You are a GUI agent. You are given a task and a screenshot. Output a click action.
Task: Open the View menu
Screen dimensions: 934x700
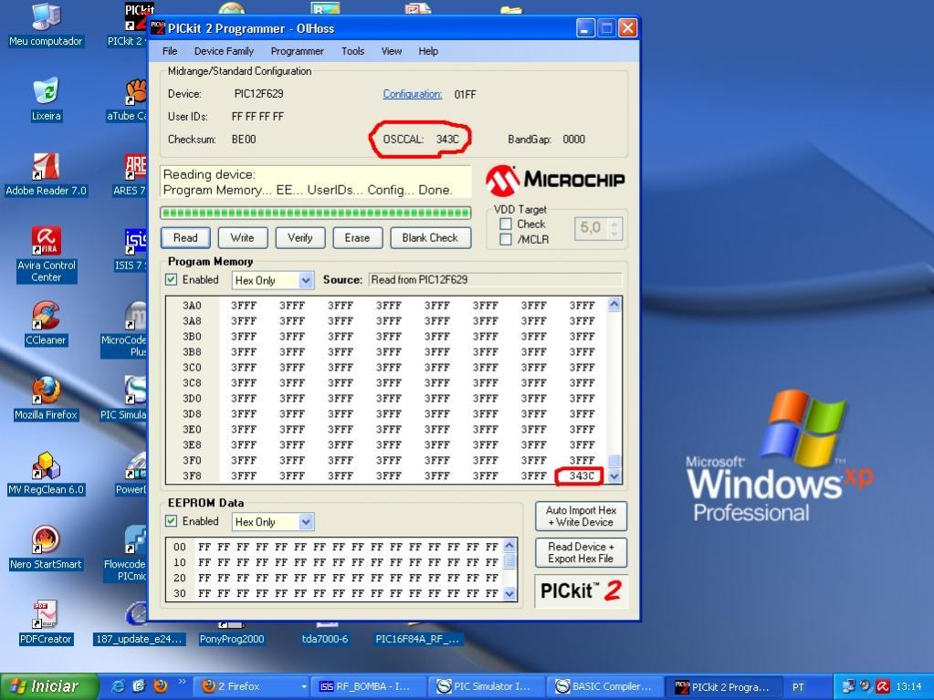pos(392,51)
